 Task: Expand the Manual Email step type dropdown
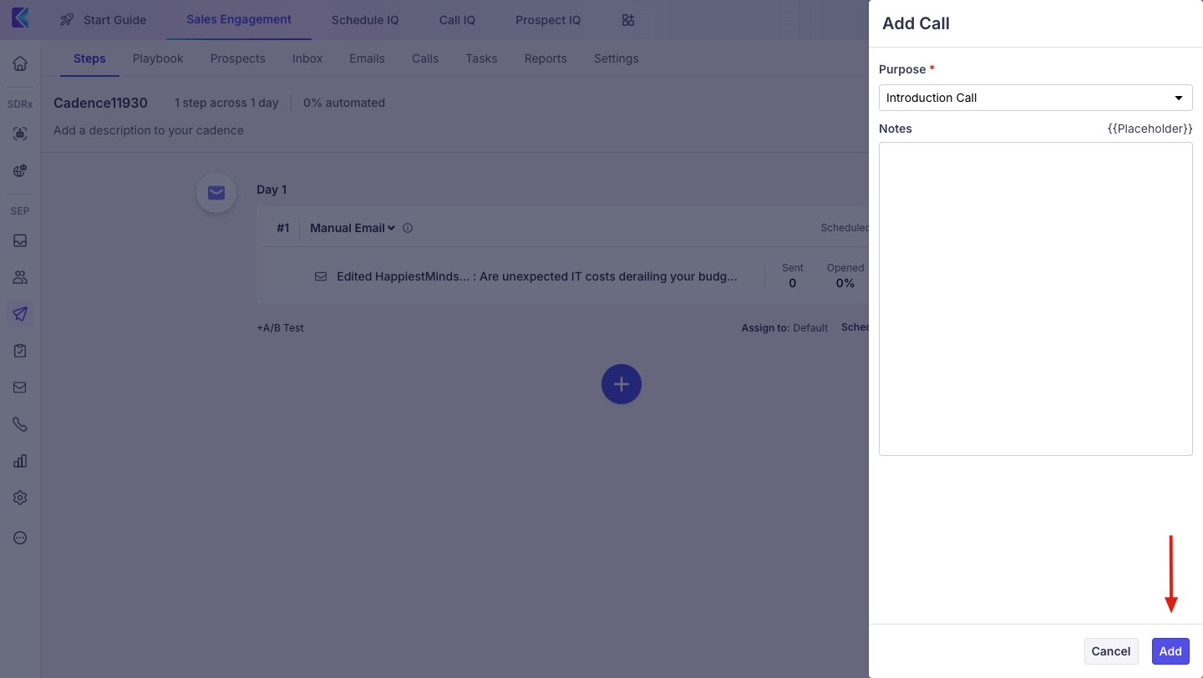[x=353, y=228]
